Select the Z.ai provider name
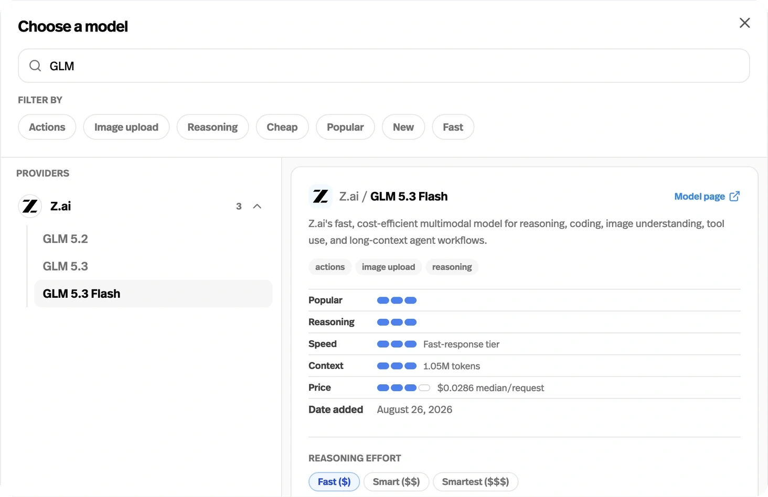 (x=61, y=206)
